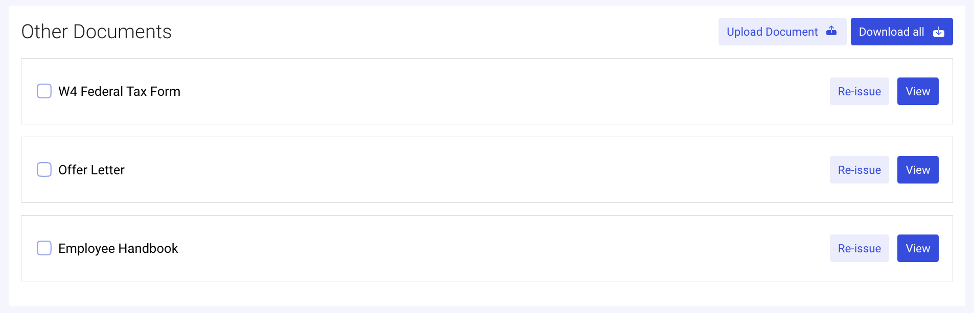The width and height of the screenshot is (974, 313).
Task: Click the Employee Handbook label text
Action: (x=118, y=248)
